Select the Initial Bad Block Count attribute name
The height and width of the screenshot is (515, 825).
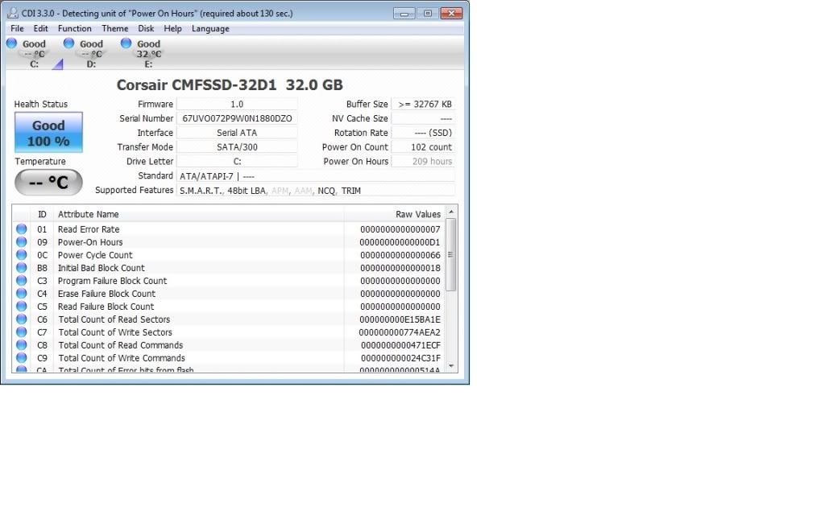coord(101,267)
